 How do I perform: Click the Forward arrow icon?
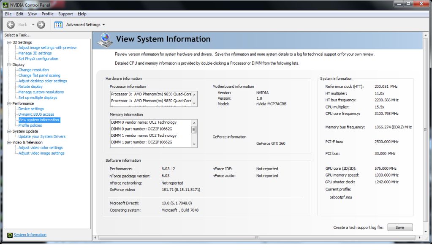(x=41, y=25)
